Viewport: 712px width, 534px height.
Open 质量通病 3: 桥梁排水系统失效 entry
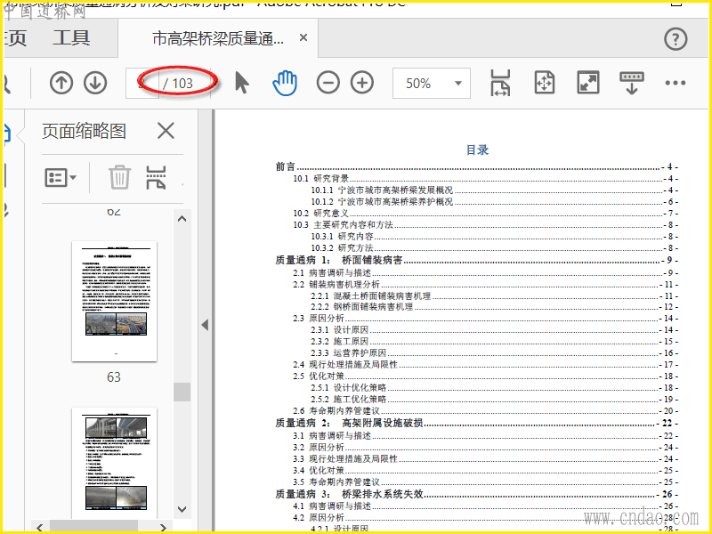476,494
